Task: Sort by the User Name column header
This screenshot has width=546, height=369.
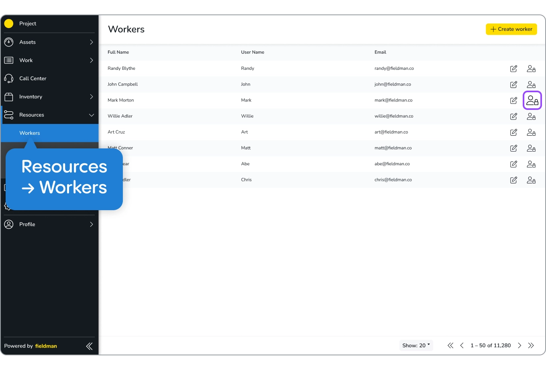Action: tap(253, 53)
